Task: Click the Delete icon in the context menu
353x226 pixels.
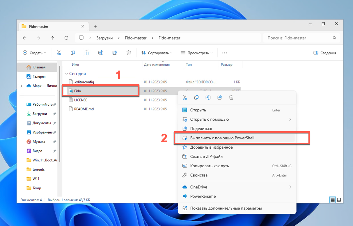Action: tap(231, 97)
